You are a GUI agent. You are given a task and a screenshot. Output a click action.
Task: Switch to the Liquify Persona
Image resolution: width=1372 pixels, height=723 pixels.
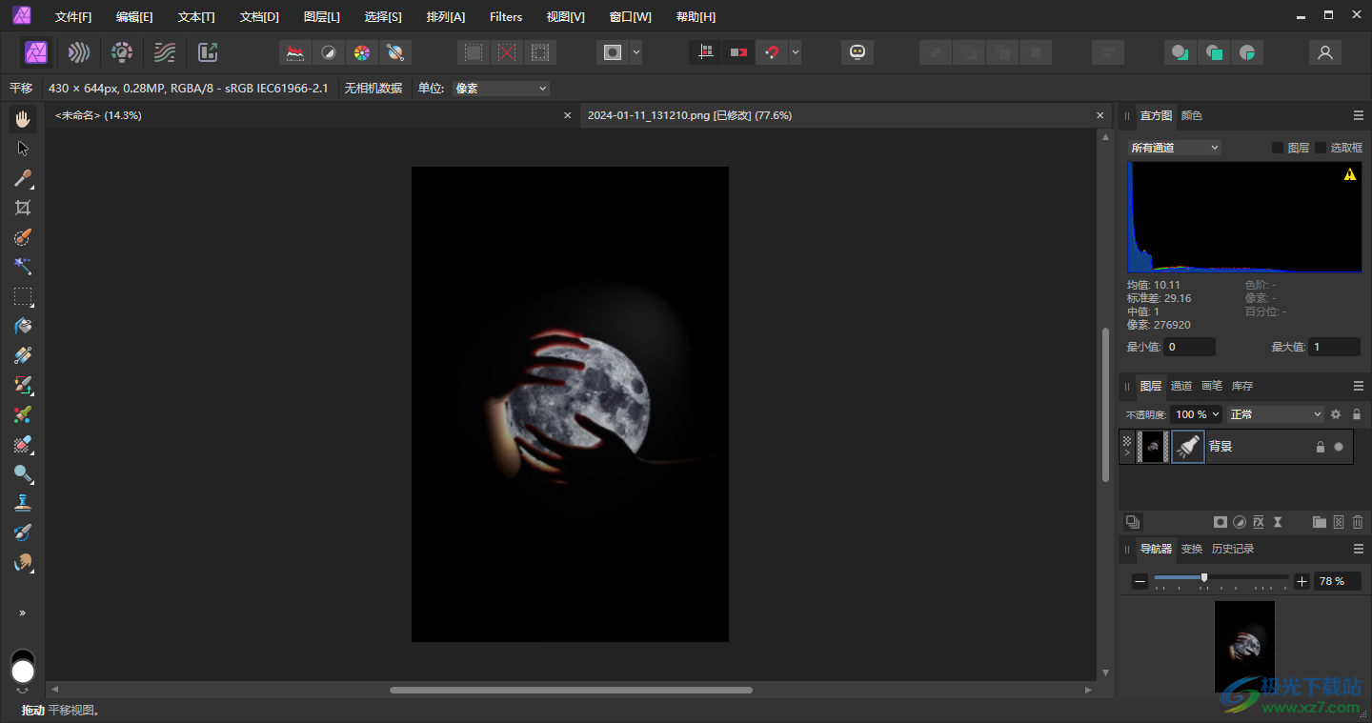(x=79, y=52)
